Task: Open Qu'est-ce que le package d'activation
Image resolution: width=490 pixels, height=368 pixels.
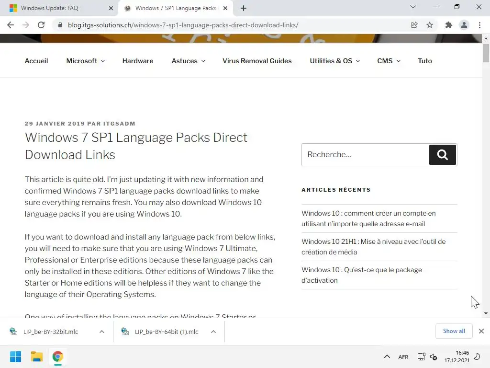Action: pos(362,275)
